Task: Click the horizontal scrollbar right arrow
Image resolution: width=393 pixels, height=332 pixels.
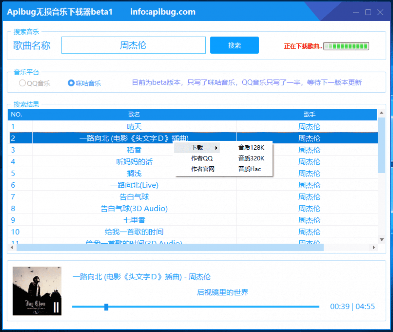Action: (374, 248)
